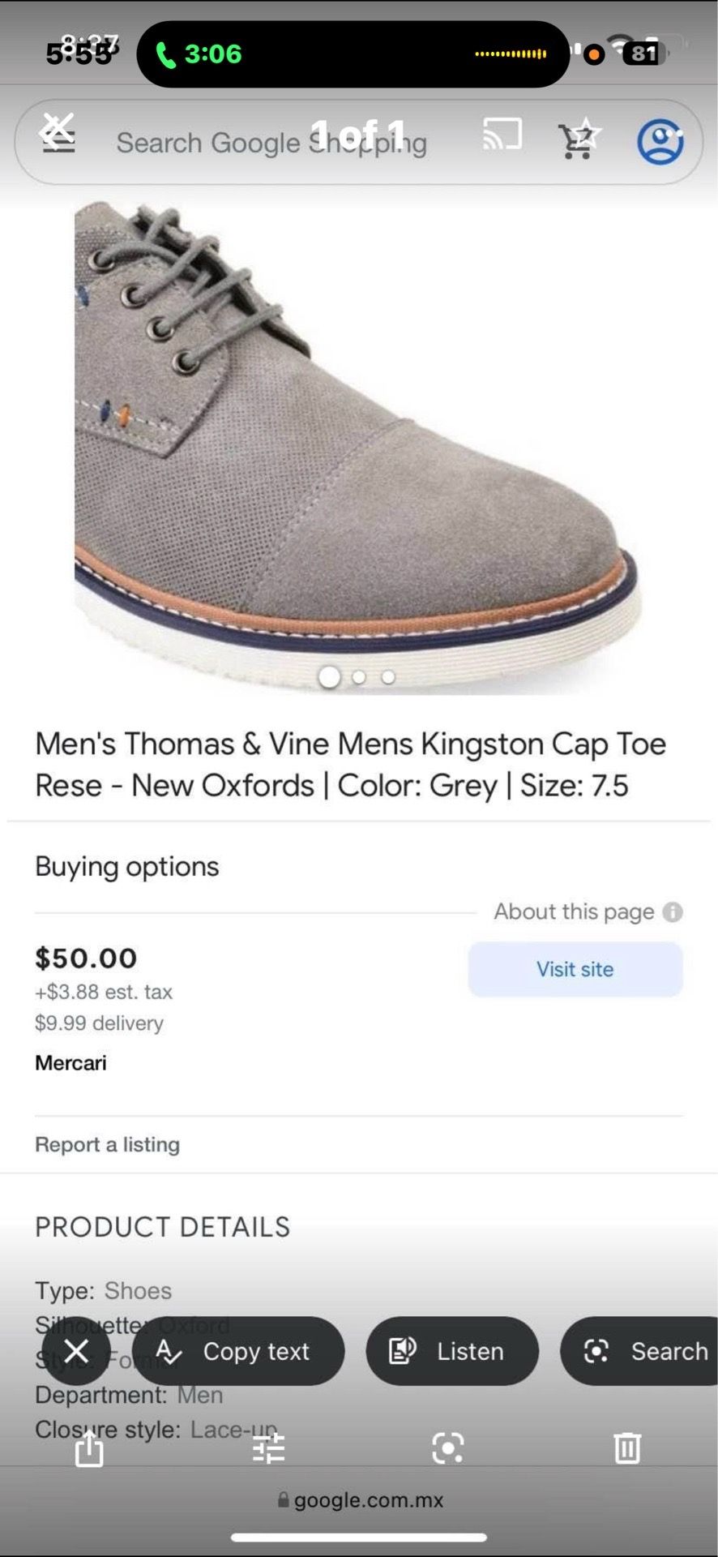Open the blue account profile icon
Image resolution: width=718 pixels, height=1557 pixels.
pyautogui.click(x=660, y=142)
